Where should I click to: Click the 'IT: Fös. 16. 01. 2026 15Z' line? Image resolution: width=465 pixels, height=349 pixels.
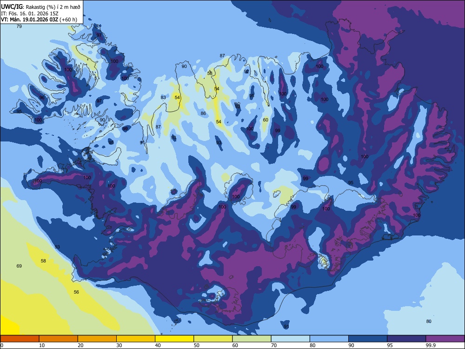click(30, 13)
